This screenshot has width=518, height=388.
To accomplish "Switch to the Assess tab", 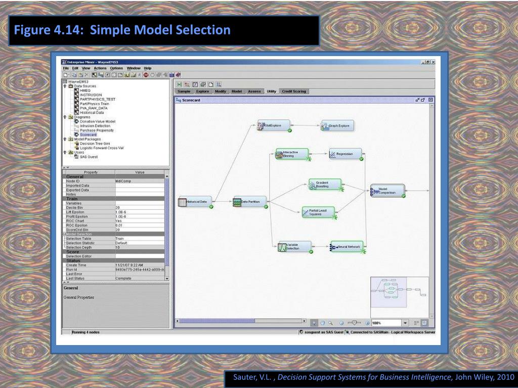I will (254, 91).
